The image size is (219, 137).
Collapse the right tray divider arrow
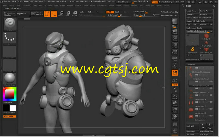[180, 69]
